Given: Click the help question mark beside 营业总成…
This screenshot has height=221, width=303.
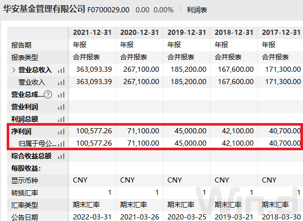Looking at the screenshot, I should tap(48, 94).
